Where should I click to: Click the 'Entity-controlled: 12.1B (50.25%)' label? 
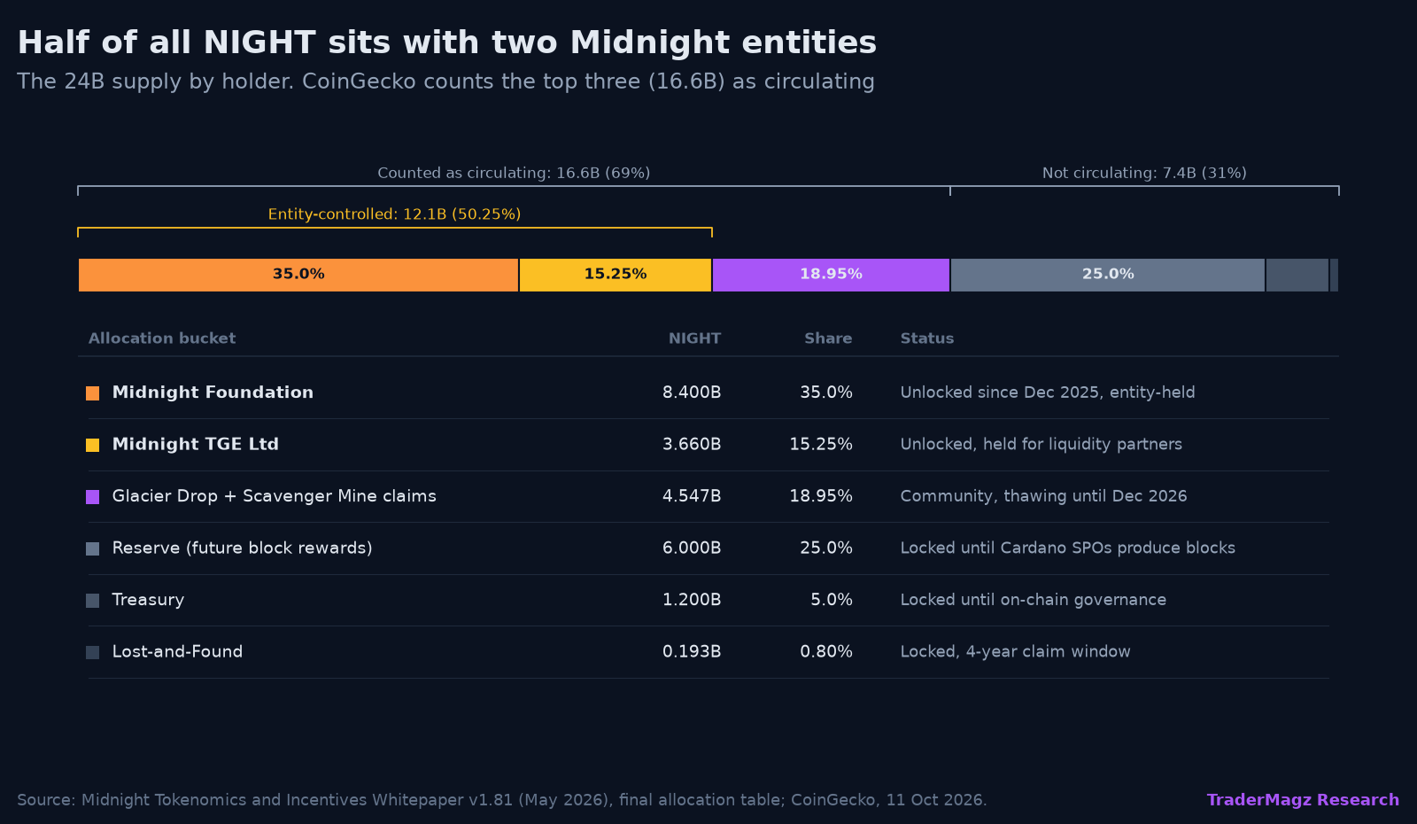click(394, 214)
